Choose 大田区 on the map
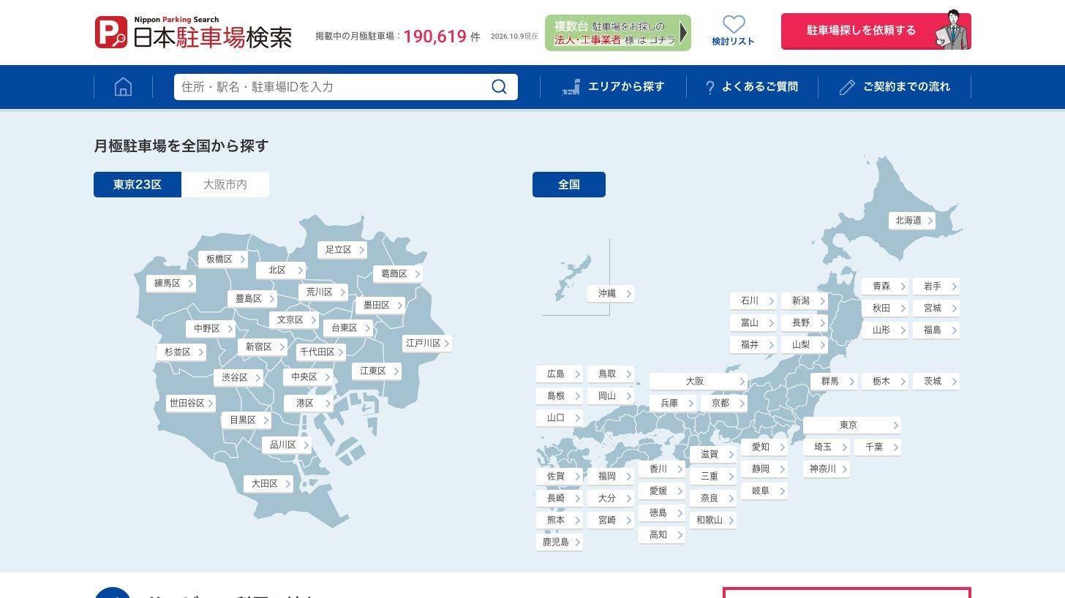This screenshot has width=1065, height=598. (268, 483)
